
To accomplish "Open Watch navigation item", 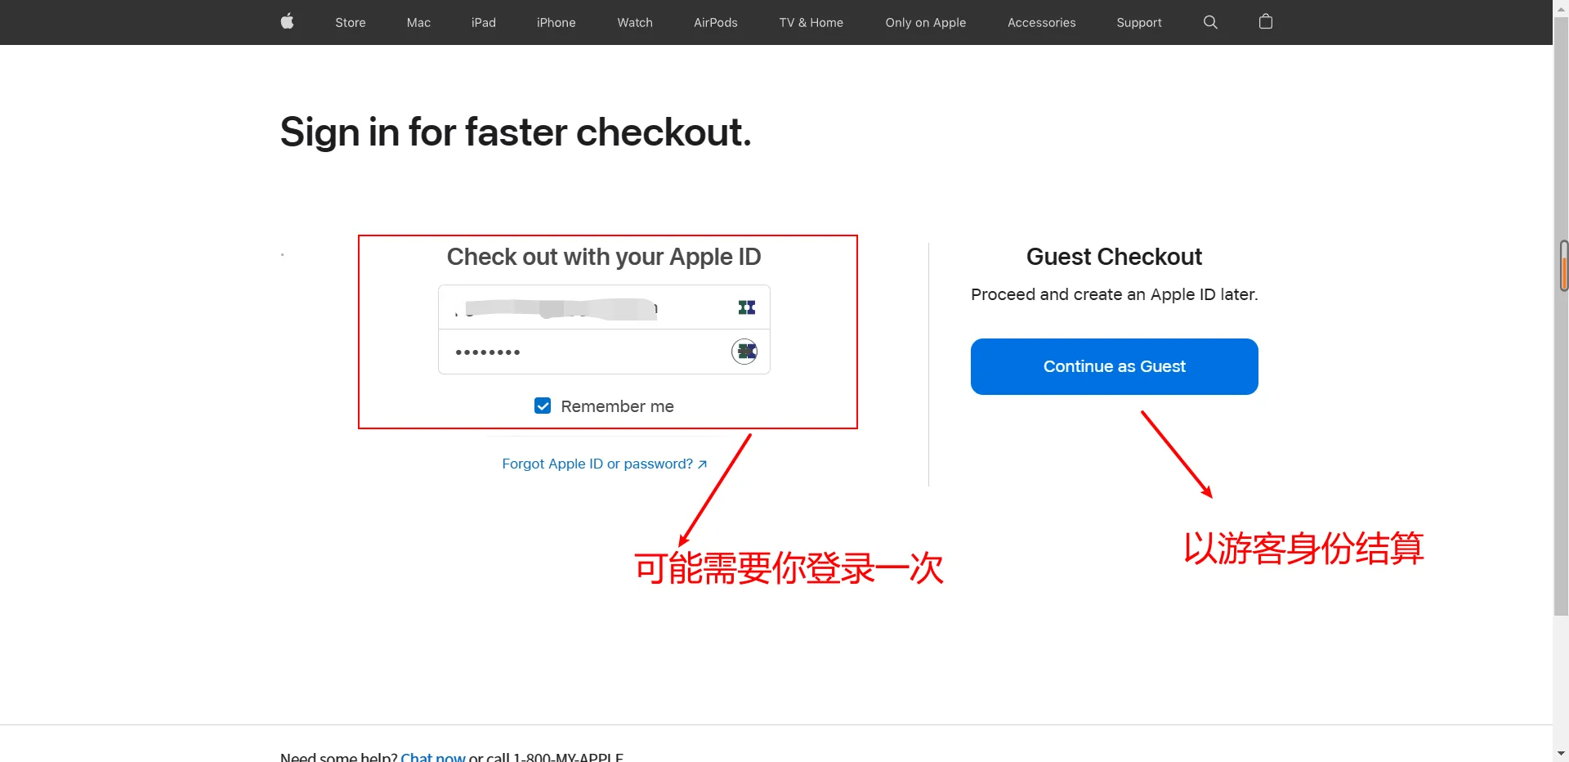I will pos(635,22).
